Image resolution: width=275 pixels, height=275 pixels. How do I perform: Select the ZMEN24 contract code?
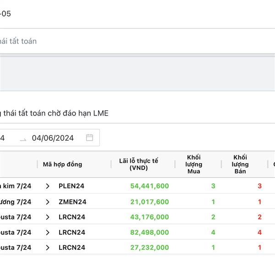72,202
